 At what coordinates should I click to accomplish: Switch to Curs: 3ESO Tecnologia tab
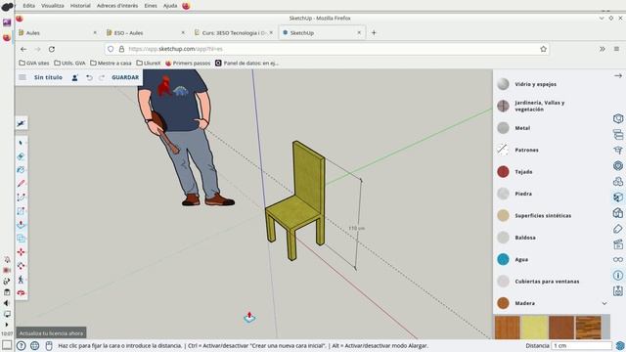click(x=234, y=32)
